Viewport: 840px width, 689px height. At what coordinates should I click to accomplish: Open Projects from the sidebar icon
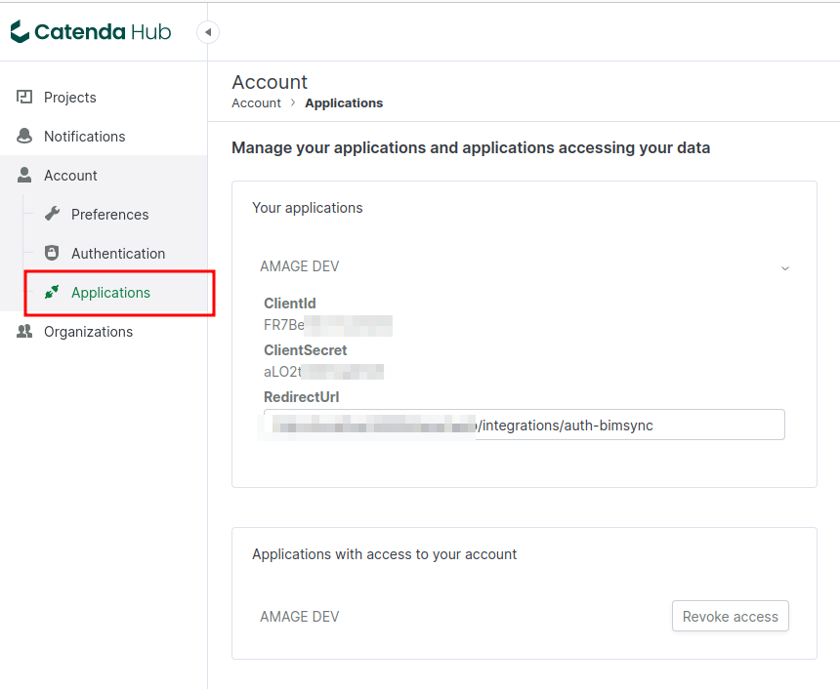[x=23, y=97]
